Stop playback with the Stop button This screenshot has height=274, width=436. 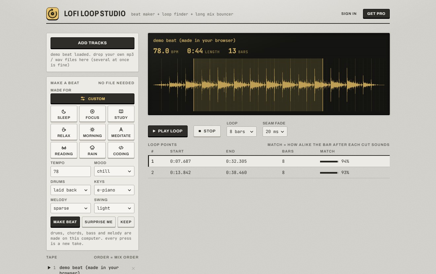click(207, 131)
